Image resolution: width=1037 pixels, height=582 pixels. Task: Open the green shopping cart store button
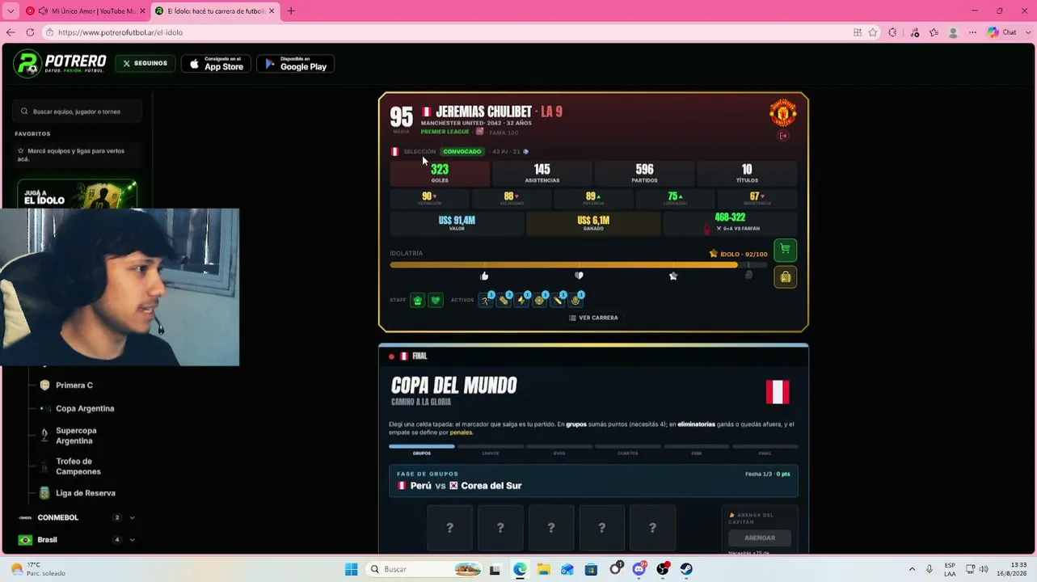[x=785, y=250]
